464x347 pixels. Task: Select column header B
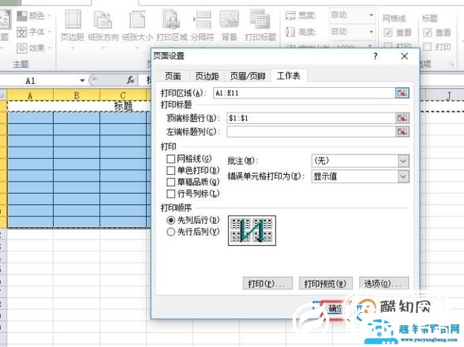(x=76, y=95)
